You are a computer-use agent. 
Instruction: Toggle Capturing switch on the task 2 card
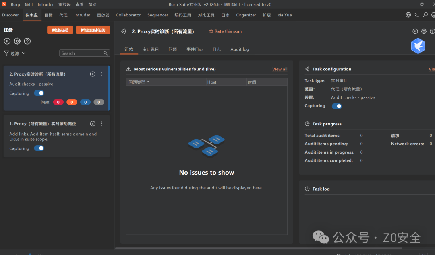(x=39, y=93)
